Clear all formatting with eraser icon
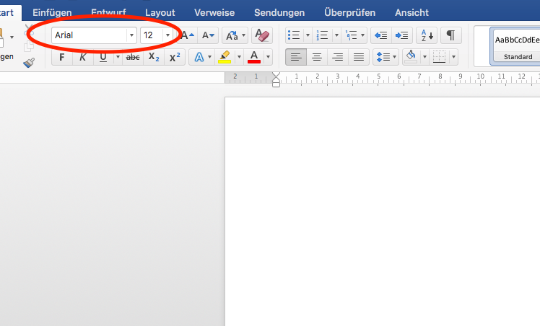 pos(262,35)
